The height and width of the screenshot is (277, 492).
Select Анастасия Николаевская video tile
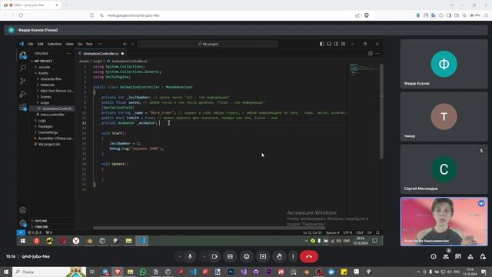444,222
